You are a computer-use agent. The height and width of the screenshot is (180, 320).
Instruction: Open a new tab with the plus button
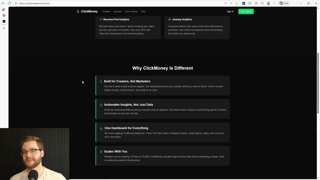pyautogui.click(x=4, y=28)
